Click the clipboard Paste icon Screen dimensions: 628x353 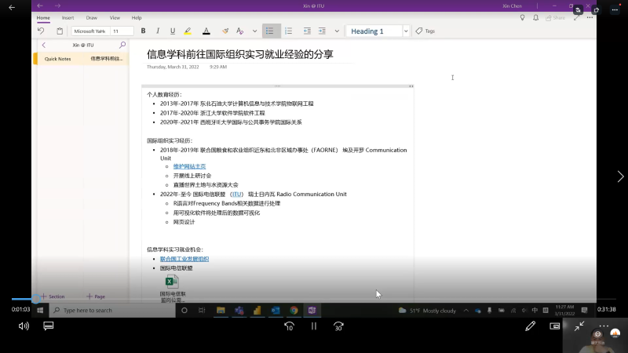pos(60,31)
